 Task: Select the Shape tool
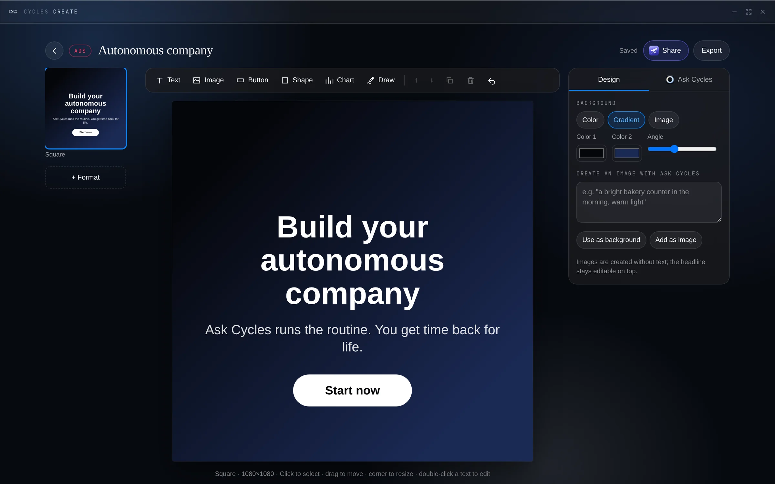(297, 80)
